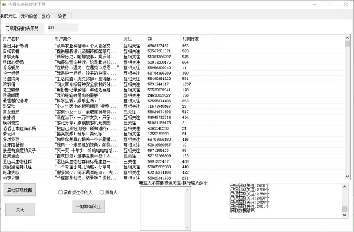Click the log panel scrollbar thumb
Viewport: 354px width, 232px height.
345,209
